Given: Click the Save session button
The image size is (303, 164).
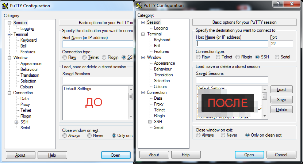Looking at the screenshot, I should click(281, 100).
